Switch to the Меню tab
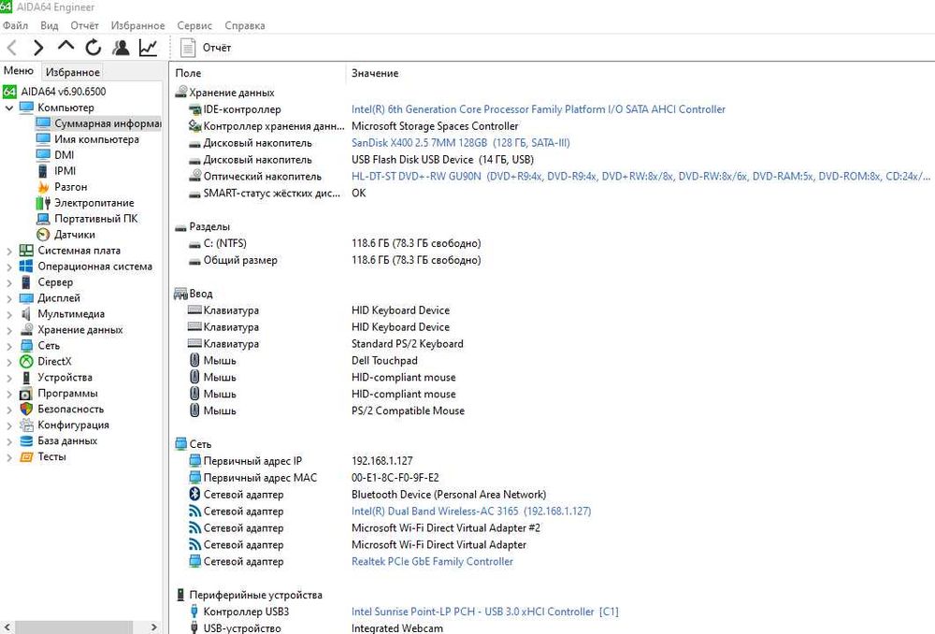This screenshot has height=634, width=935. coord(19,71)
